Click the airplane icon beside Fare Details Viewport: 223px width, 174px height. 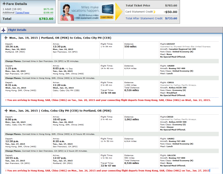4,4
